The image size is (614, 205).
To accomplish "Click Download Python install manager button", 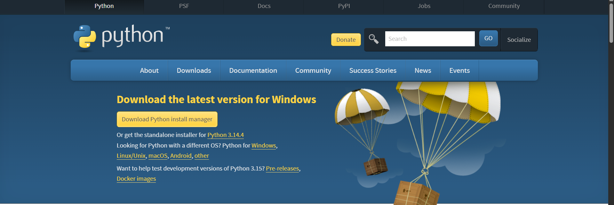I will click(x=167, y=119).
